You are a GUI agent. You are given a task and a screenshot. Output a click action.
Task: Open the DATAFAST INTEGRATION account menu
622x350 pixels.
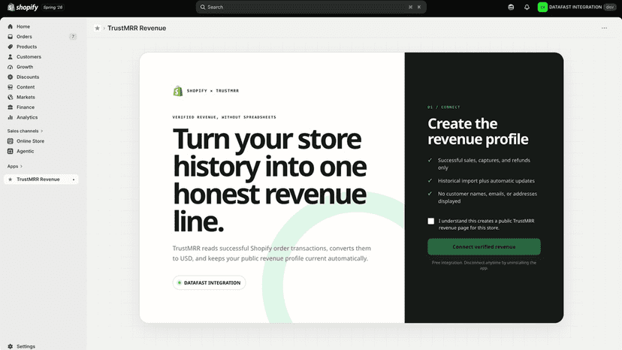pyautogui.click(x=577, y=8)
